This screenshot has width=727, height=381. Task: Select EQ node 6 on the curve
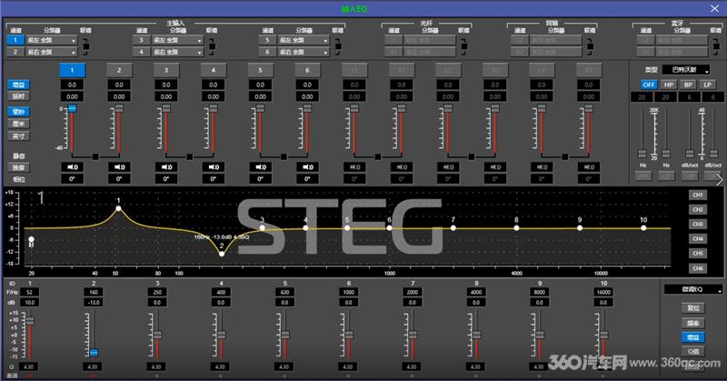390,228
